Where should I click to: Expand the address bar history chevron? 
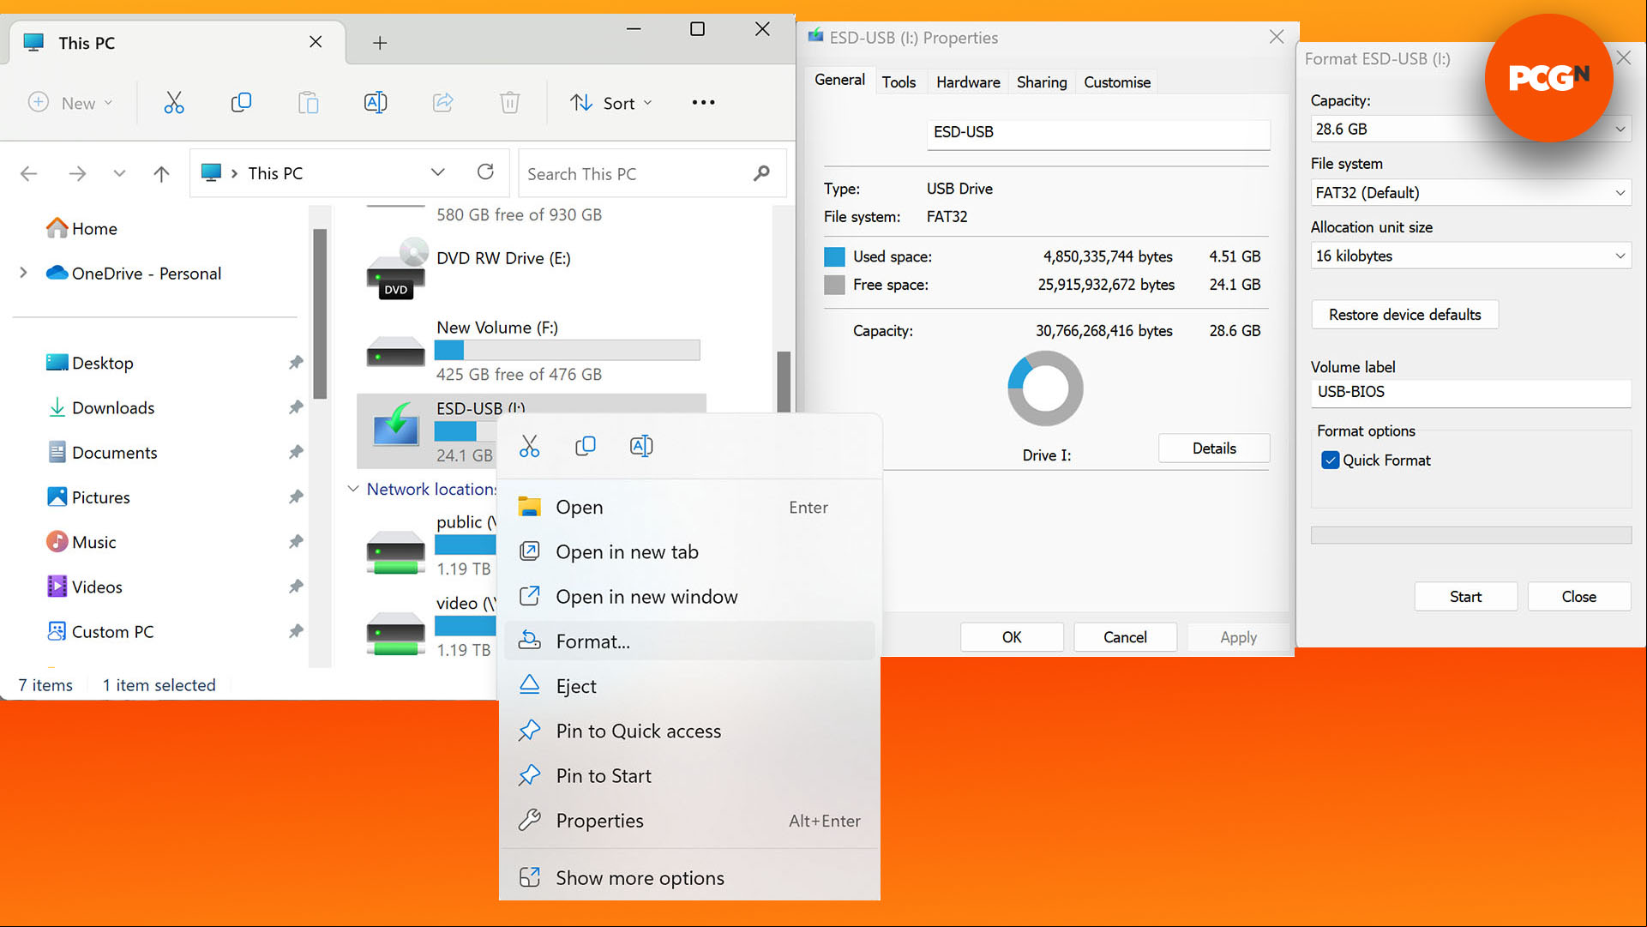coord(438,172)
